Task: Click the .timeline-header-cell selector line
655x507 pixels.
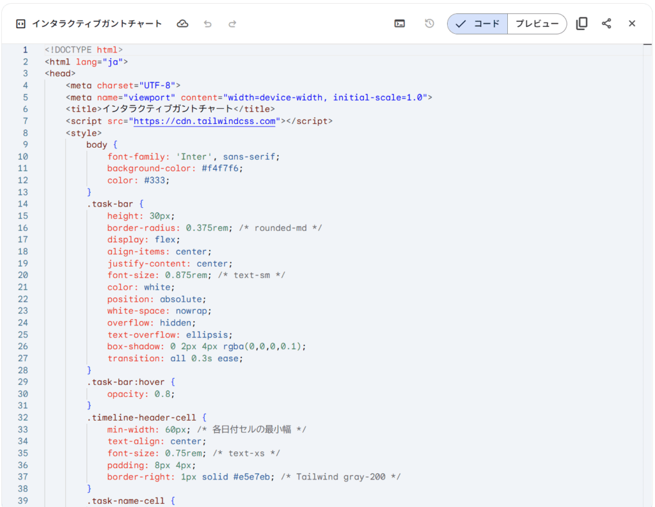Action: 146,417
